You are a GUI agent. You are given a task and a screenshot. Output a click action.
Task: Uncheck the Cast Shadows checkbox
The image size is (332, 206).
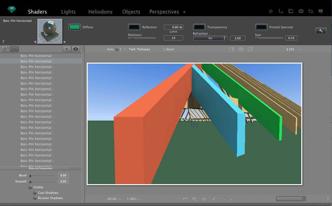point(35,193)
